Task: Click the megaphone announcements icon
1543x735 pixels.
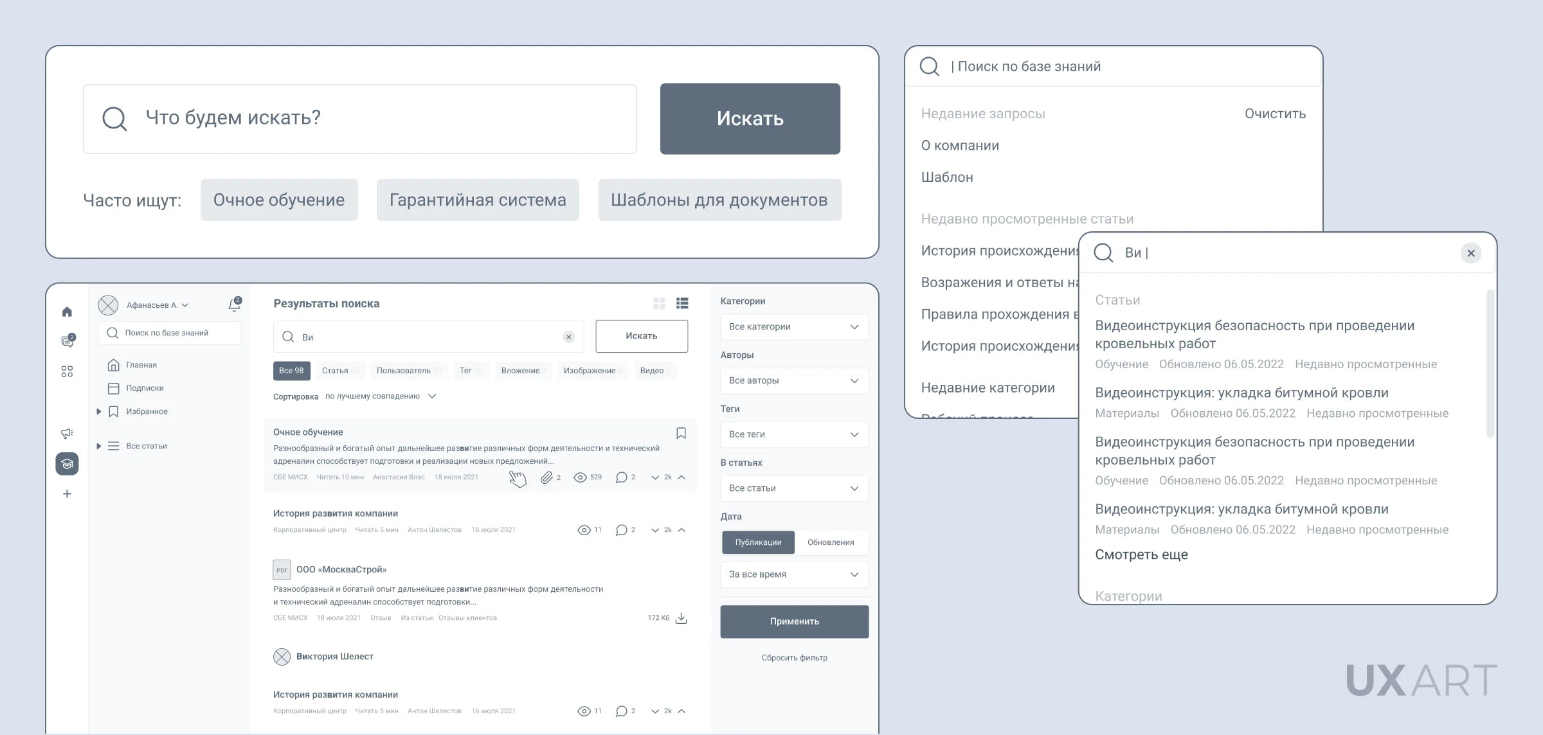Action: pos(67,434)
